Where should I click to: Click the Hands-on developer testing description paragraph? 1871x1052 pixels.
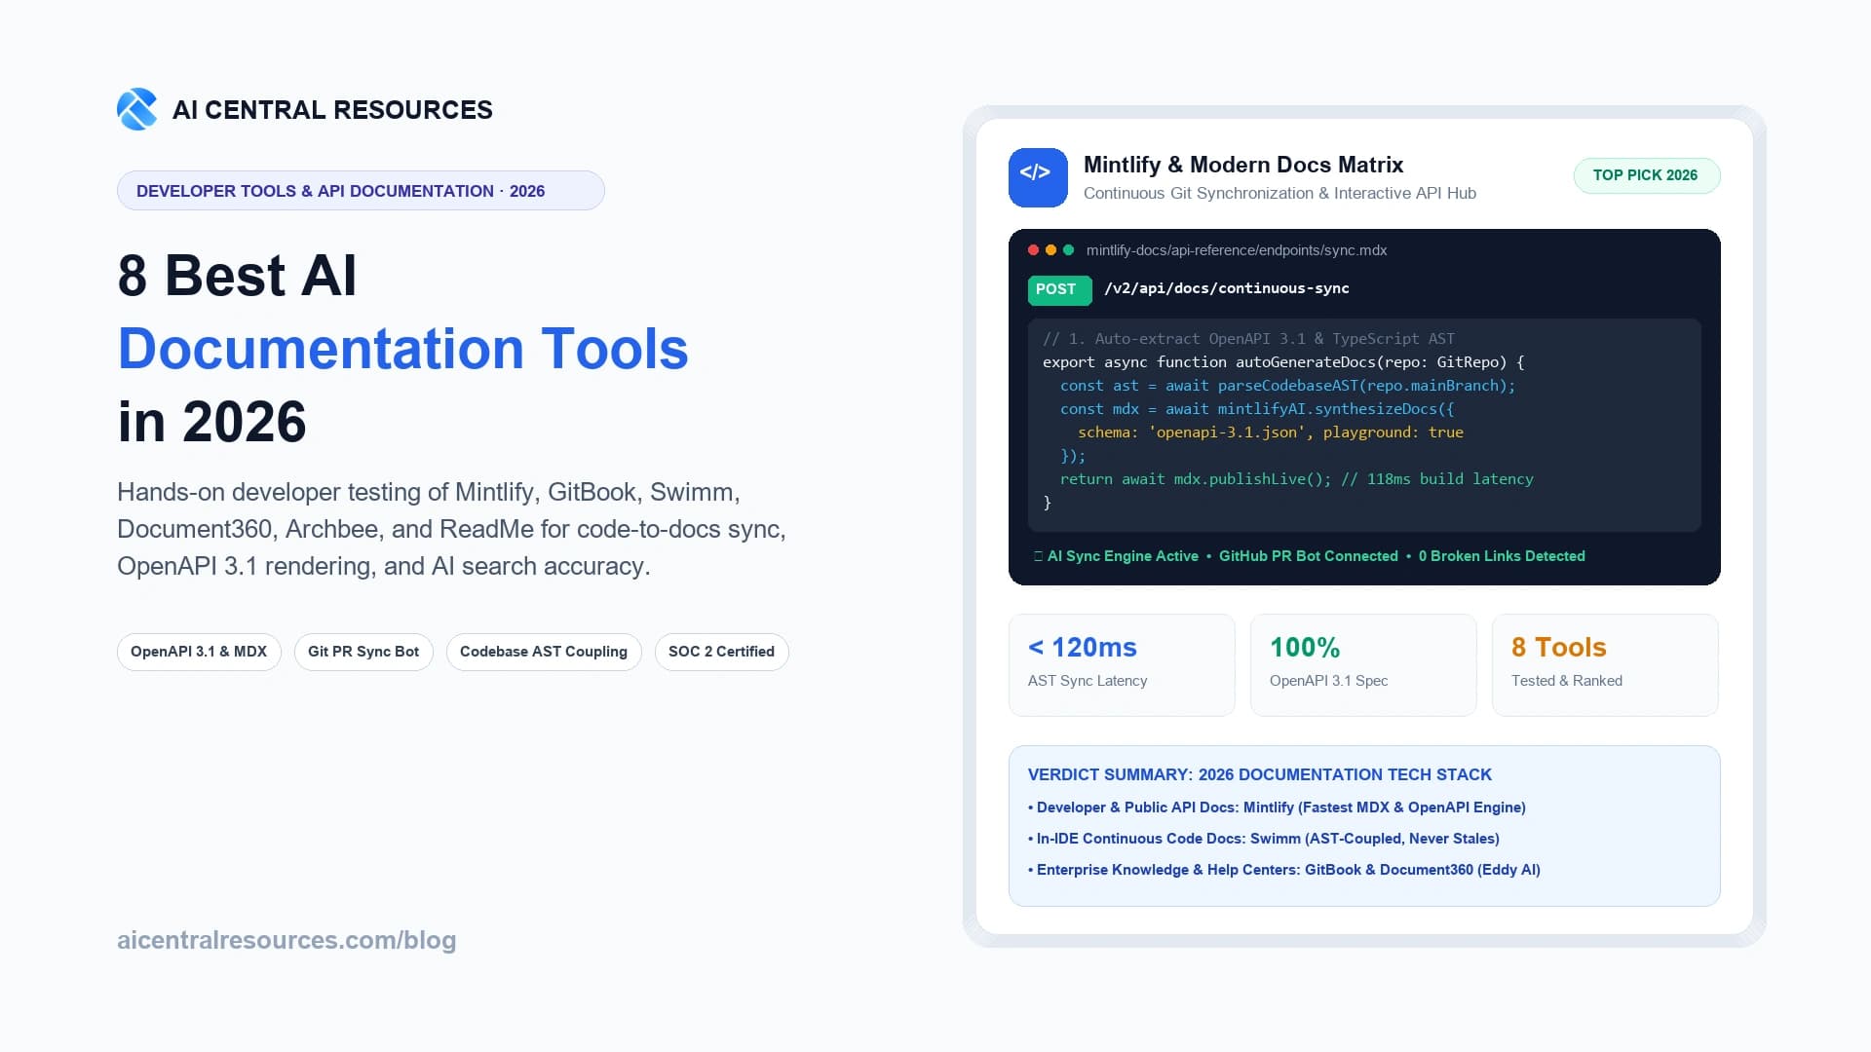coord(451,529)
